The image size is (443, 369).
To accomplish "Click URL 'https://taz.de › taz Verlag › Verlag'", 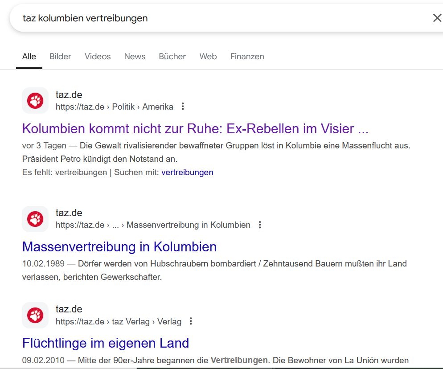I will (119, 321).
